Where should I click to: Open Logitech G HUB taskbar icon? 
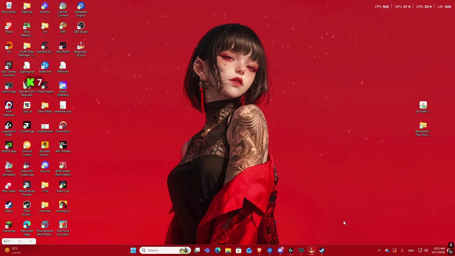click(x=291, y=250)
